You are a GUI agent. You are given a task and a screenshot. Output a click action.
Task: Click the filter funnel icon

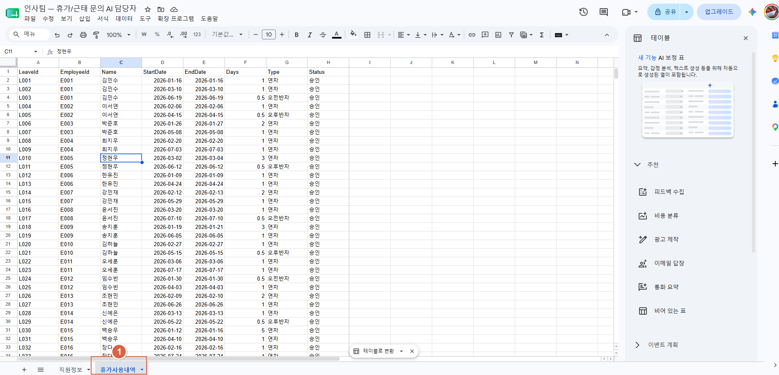(x=511, y=35)
